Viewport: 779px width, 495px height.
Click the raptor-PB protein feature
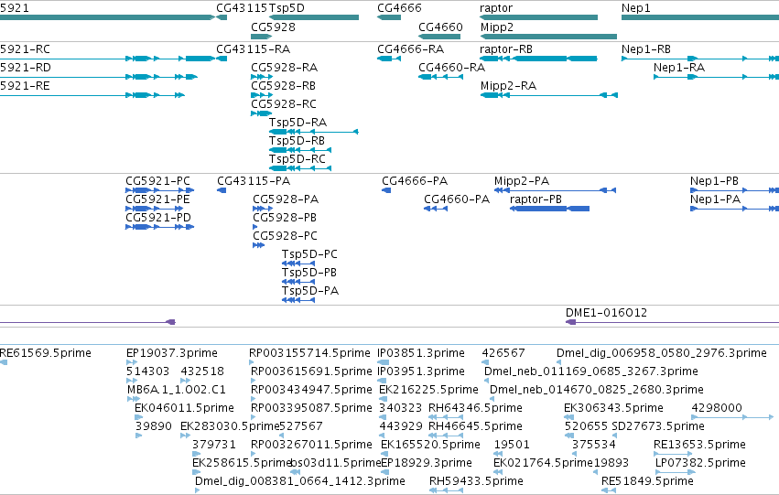(x=550, y=209)
